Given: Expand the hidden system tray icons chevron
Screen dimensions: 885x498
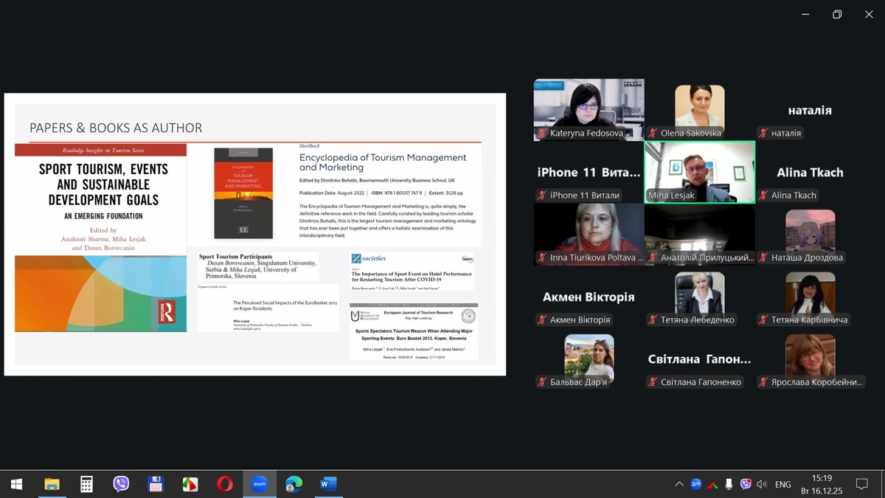Looking at the screenshot, I should point(678,484).
